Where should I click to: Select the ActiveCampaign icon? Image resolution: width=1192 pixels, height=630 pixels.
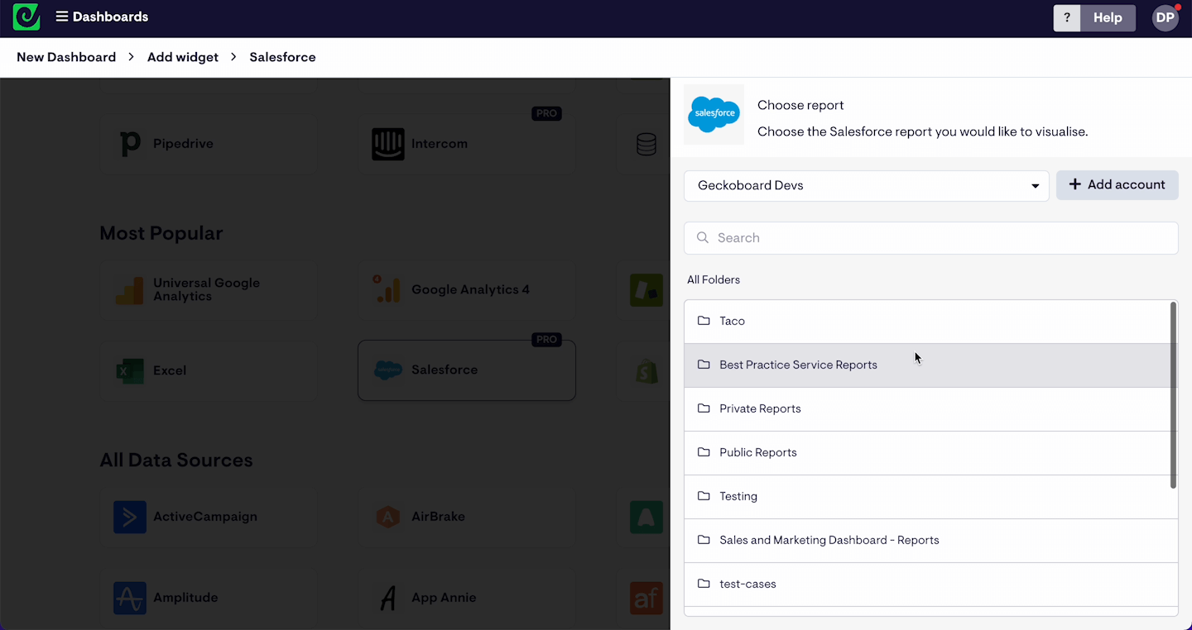(x=130, y=517)
